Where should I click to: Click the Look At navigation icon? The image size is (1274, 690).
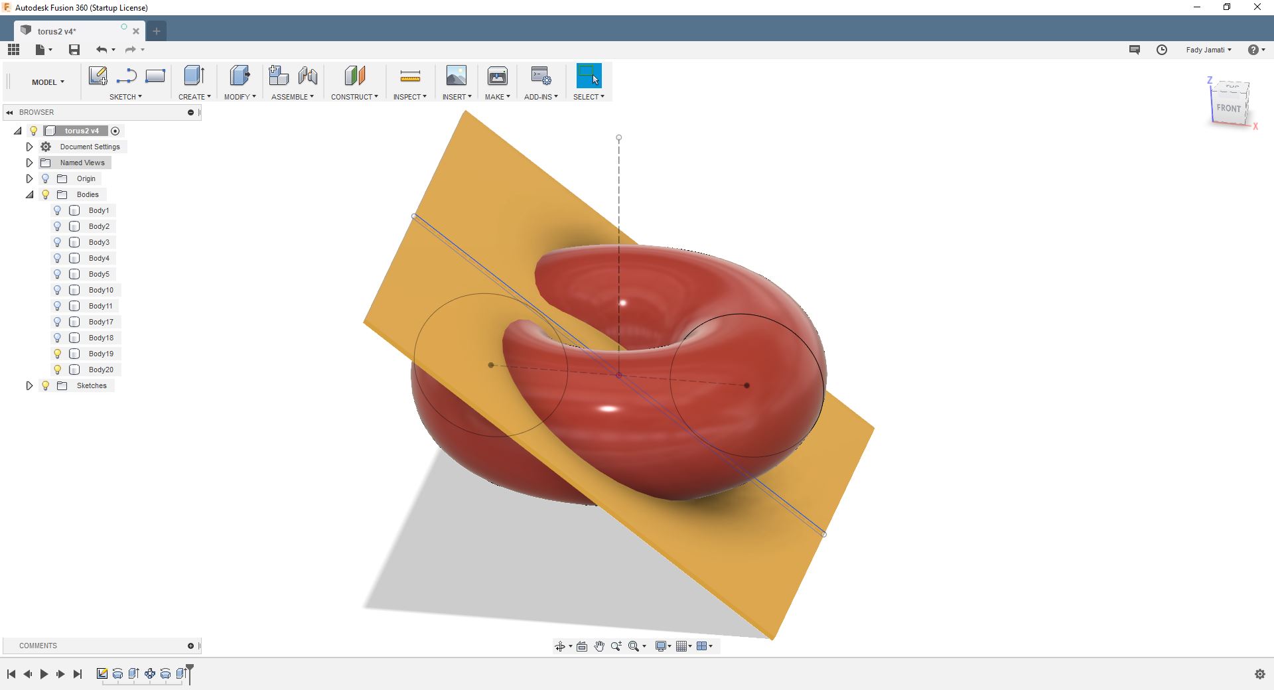tap(582, 646)
